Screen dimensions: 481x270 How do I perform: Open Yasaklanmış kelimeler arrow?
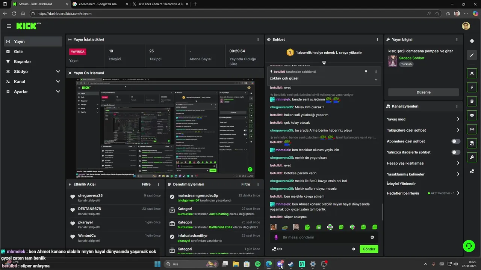pyautogui.click(x=458, y=174)
